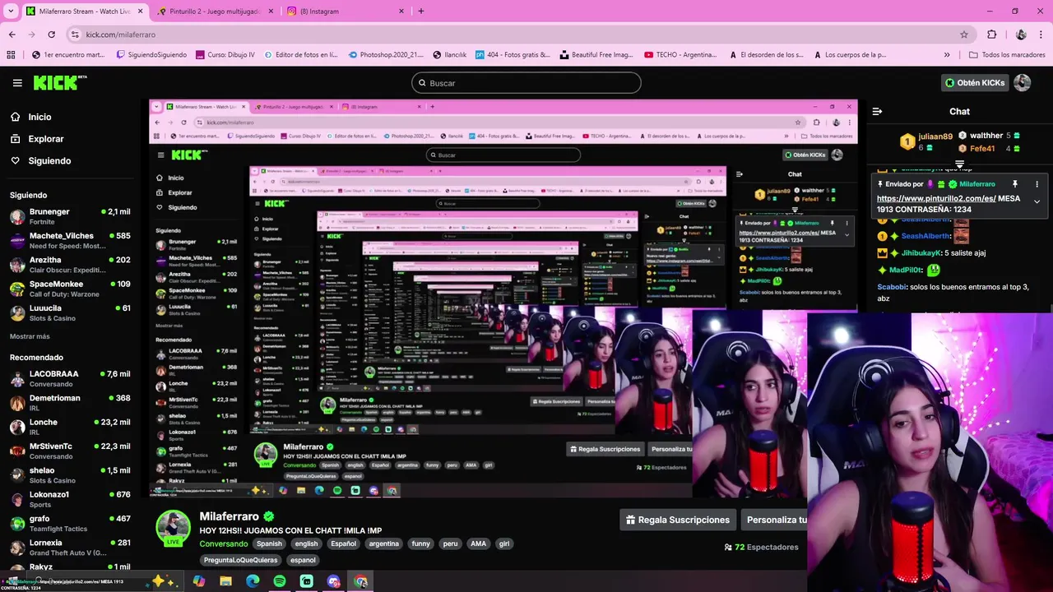1053x592 pixels.
Task: Click the green KICK logo
Action: (x=59, y=82)
